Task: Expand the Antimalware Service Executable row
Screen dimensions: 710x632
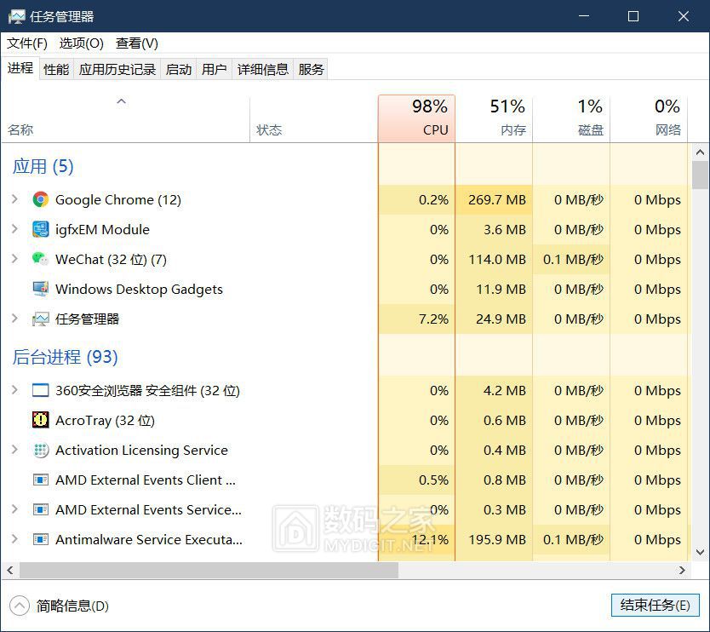Action: (x=14, y=540)
